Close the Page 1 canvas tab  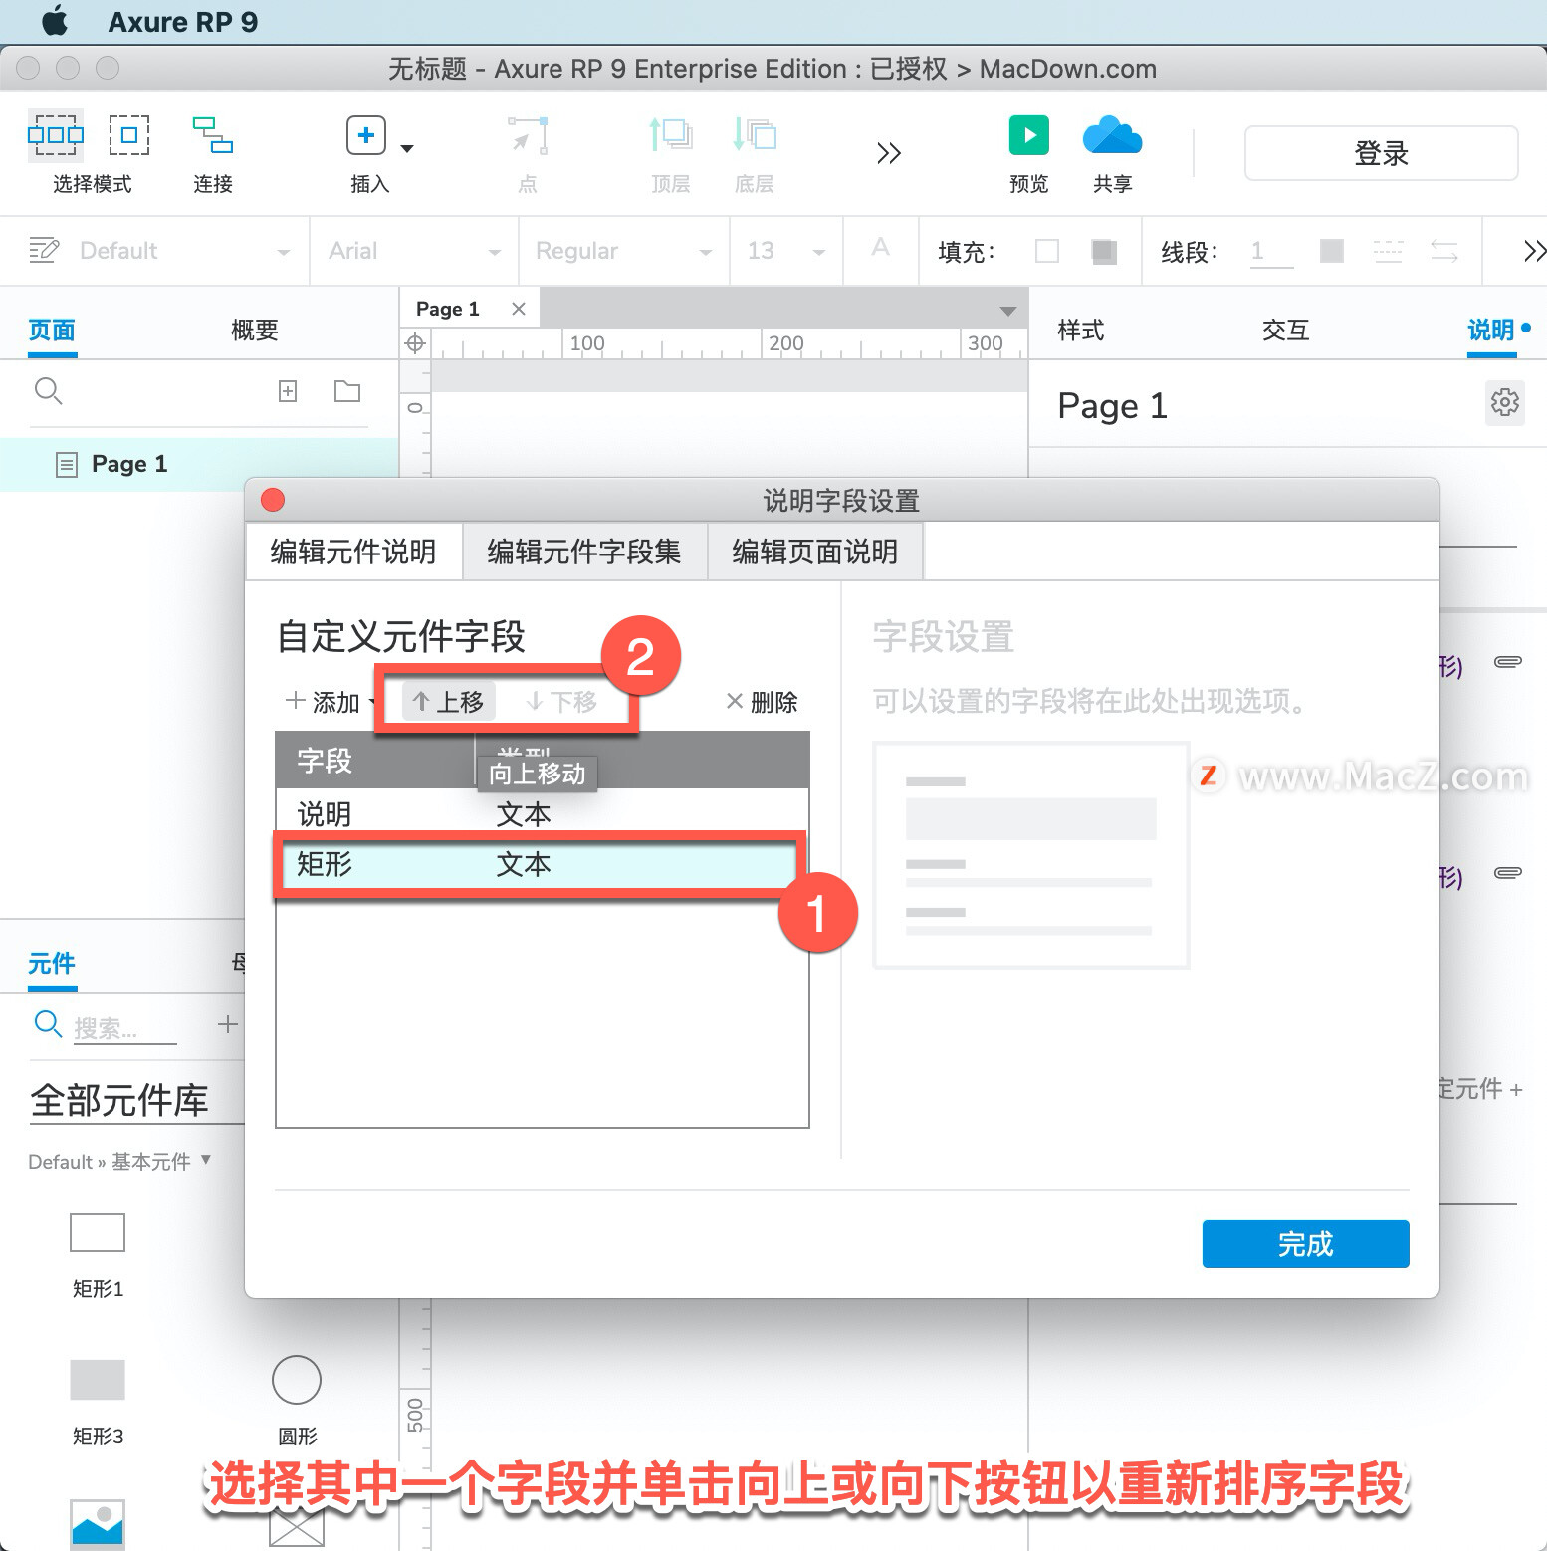(518, 309)
